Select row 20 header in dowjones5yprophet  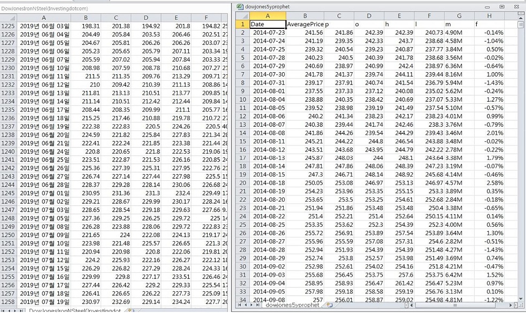point(242,183)
